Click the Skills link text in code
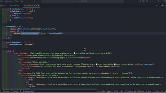The height and width of the screenshot is (93, 166). click(32, 87)
